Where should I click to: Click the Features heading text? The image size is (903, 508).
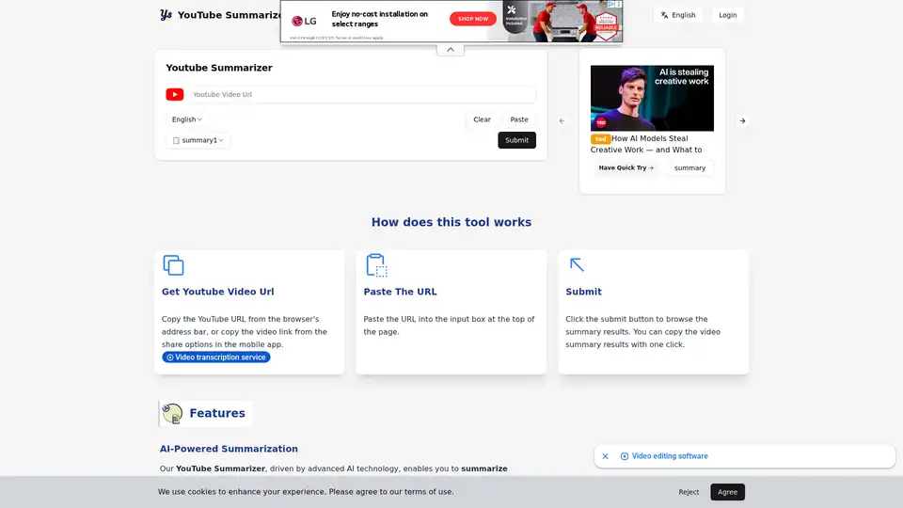tap(217, 413)
